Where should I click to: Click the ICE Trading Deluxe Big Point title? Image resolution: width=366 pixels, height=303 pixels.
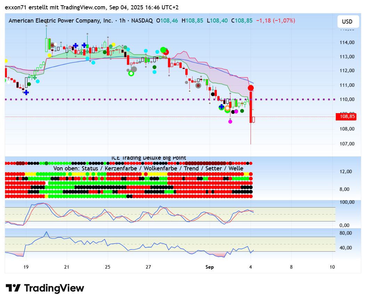(x=148, y=158)
